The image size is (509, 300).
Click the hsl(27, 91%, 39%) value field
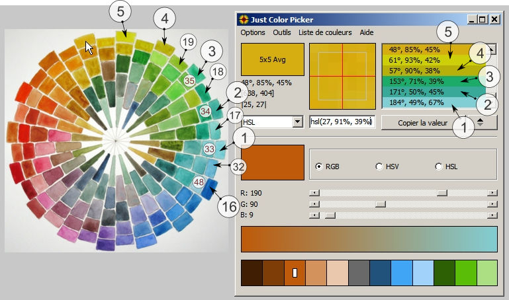[342, 122]
